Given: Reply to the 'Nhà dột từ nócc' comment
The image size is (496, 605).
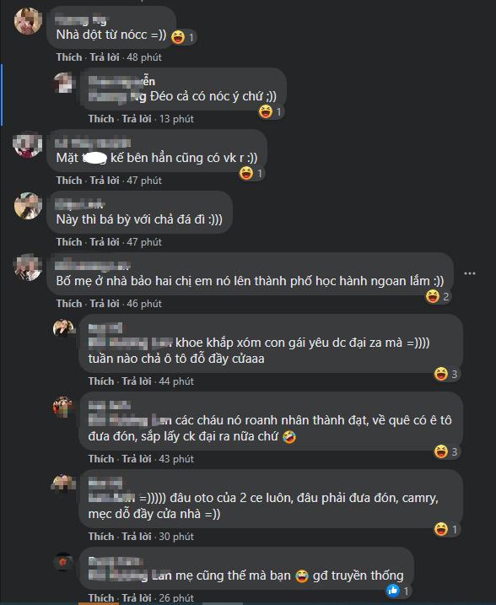Looking at the screenshot, I should click(x=105, y=57).
